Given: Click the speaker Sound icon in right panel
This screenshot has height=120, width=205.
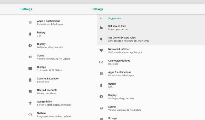Looking at the screenshot, I should pyautogui.click(x=101, y=108).
